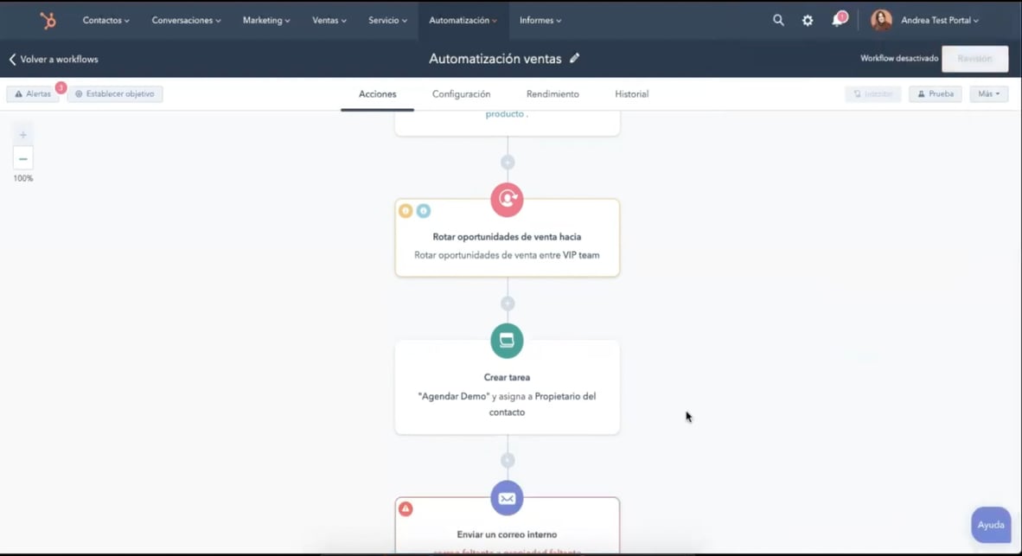
Task: Switch to the Configuración tab
Action: click(461, 94)
